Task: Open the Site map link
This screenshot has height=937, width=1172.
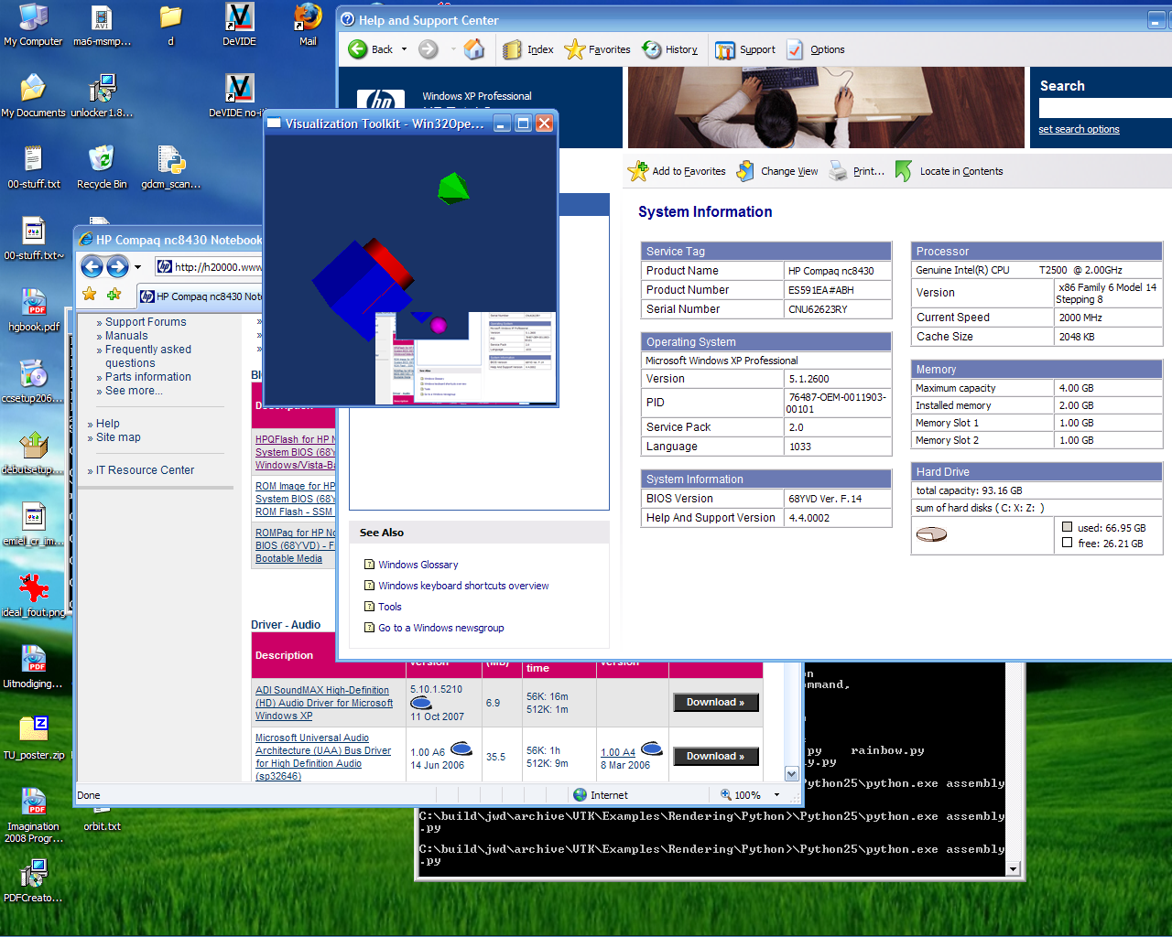Action: (x=118, y=437)
